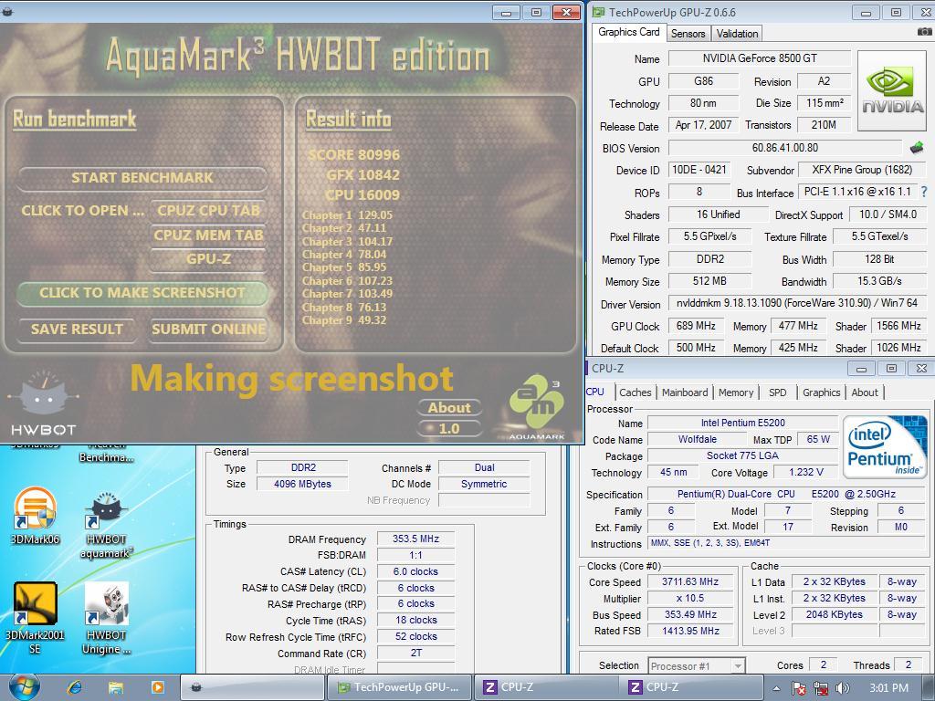The image size is (935, 701).
Task: Open network status tray icon
Action: pos(821,688)
